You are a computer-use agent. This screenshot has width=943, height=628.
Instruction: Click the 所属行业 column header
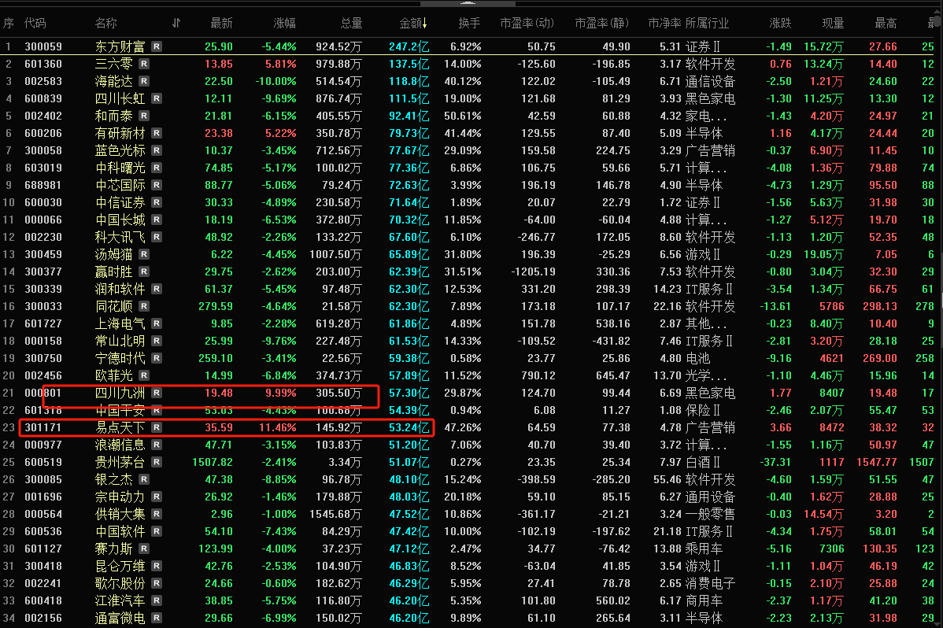707,24
